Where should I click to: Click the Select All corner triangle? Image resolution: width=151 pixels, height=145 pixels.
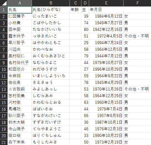click(4, 3)
